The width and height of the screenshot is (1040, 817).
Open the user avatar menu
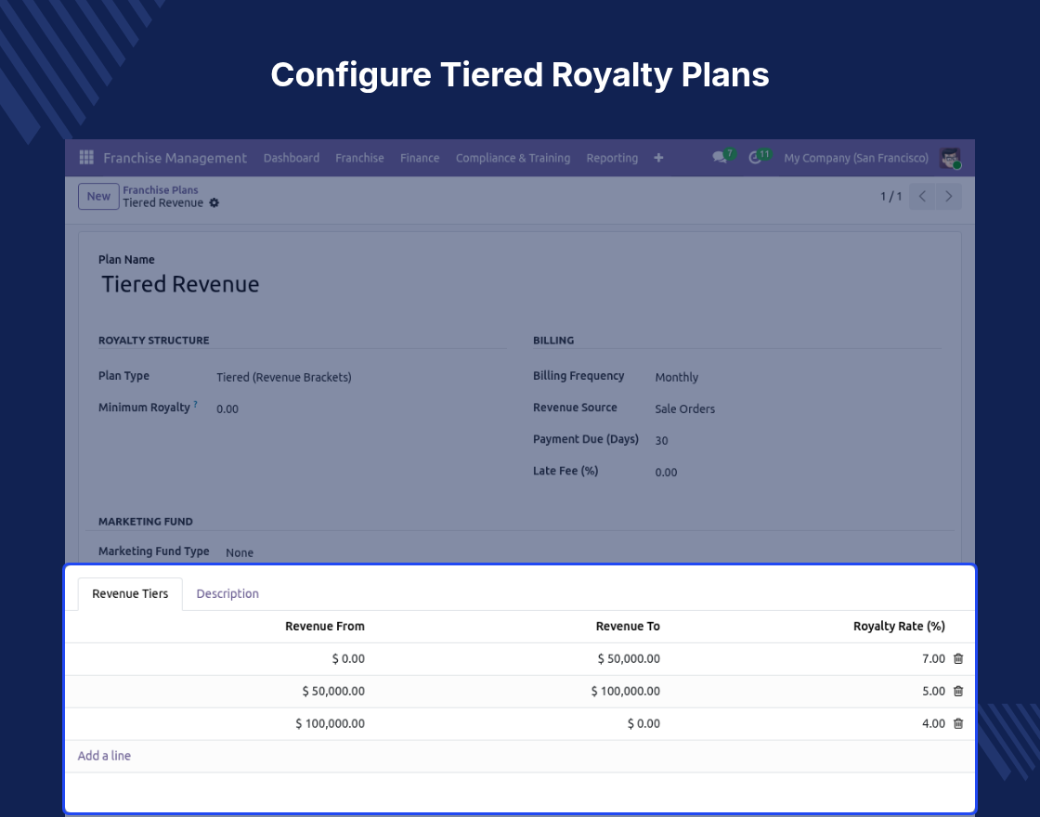click(951, 158)
